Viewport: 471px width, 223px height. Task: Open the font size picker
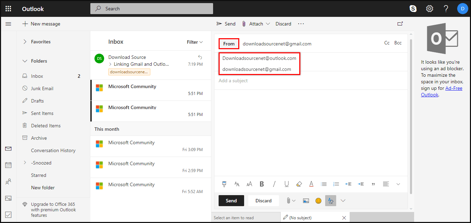coord(249,184)
